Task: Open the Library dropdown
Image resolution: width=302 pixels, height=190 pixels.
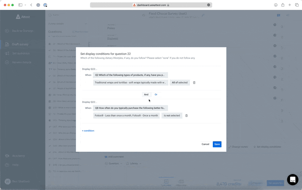Action: coord(134,164)
